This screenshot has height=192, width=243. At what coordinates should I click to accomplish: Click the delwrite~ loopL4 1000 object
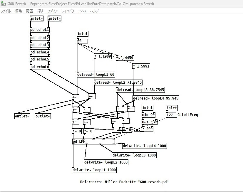coord(145,146)
